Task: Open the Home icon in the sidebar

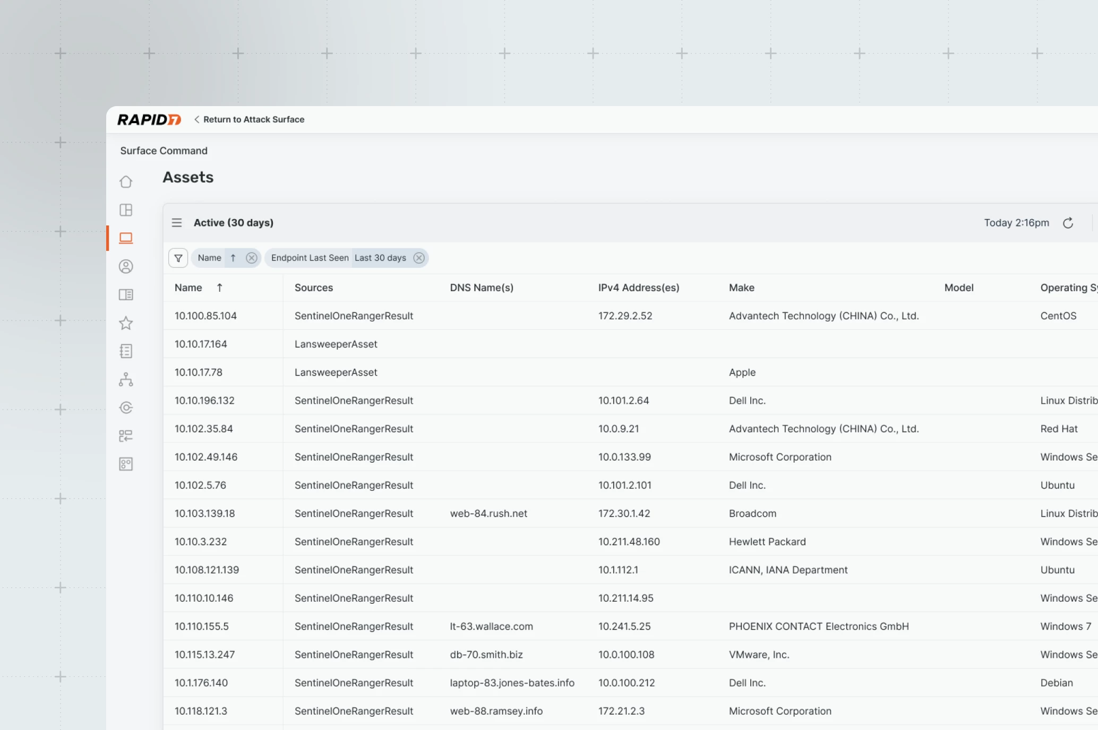Action: (x=126, y=181)
